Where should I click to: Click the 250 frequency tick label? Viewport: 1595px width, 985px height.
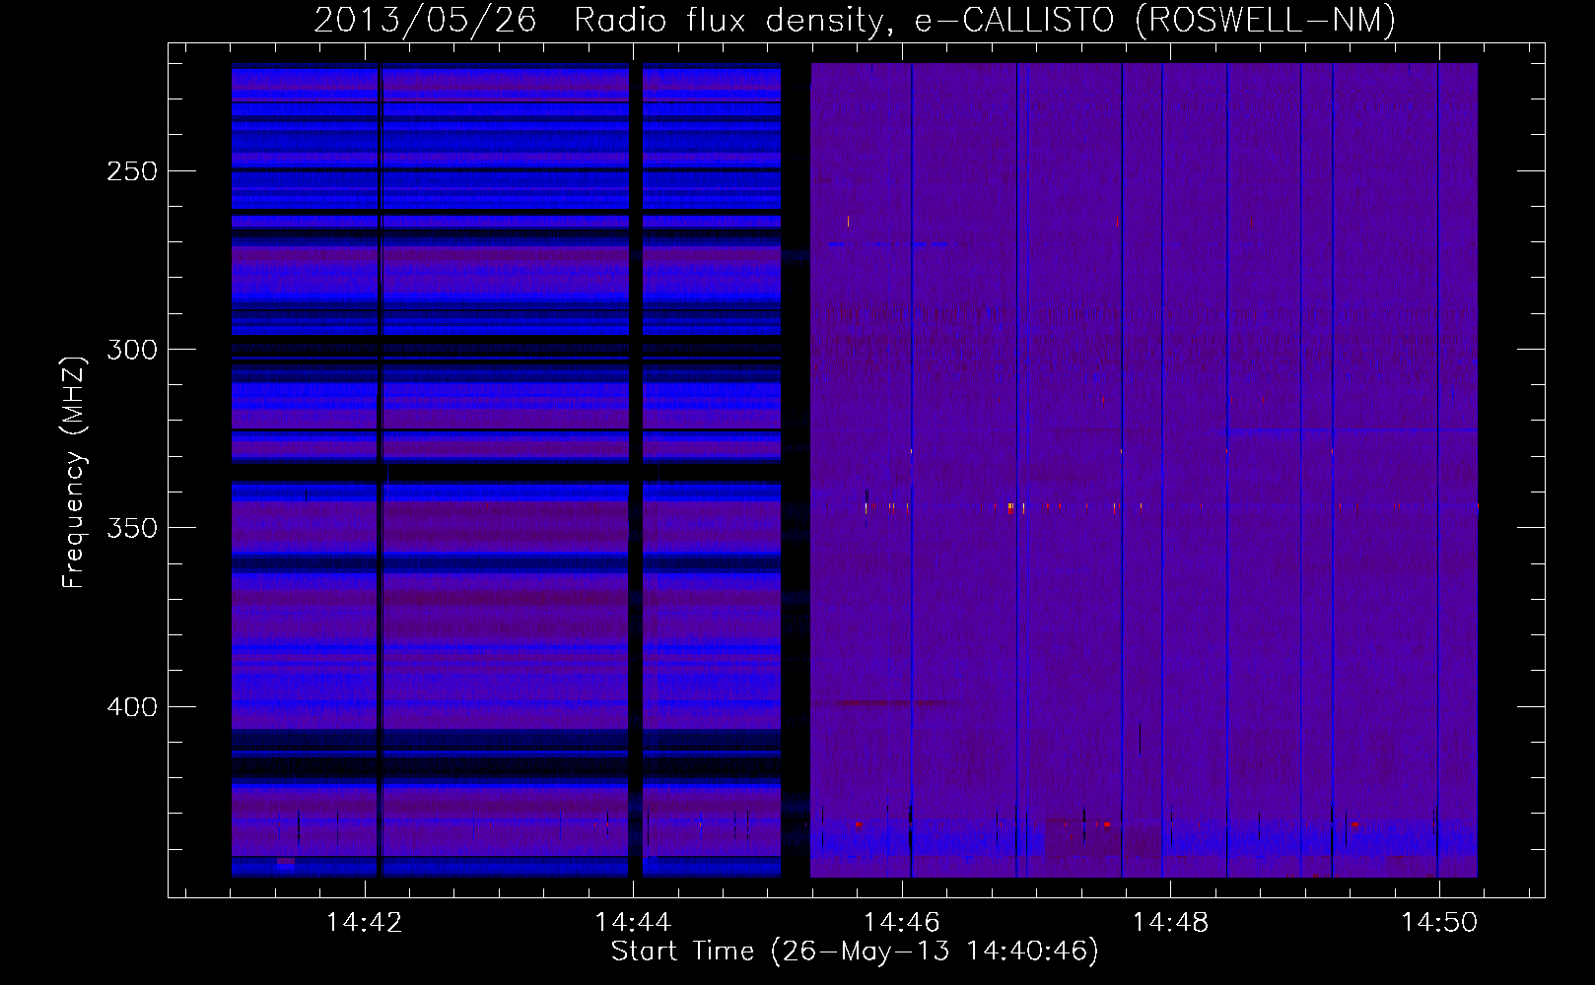(x=132, y=171)
